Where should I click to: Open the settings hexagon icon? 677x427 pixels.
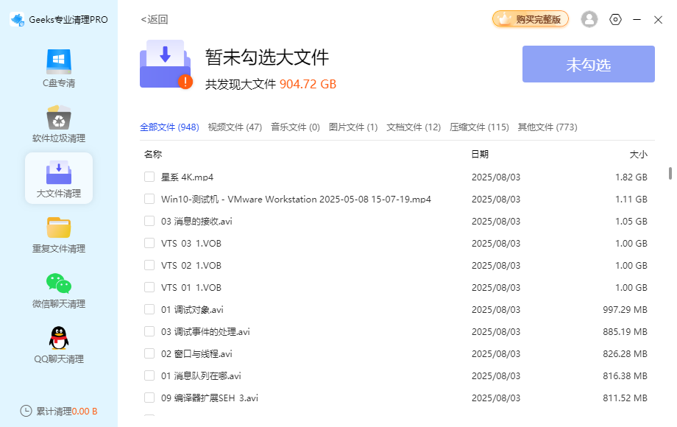tap(615, 19)
